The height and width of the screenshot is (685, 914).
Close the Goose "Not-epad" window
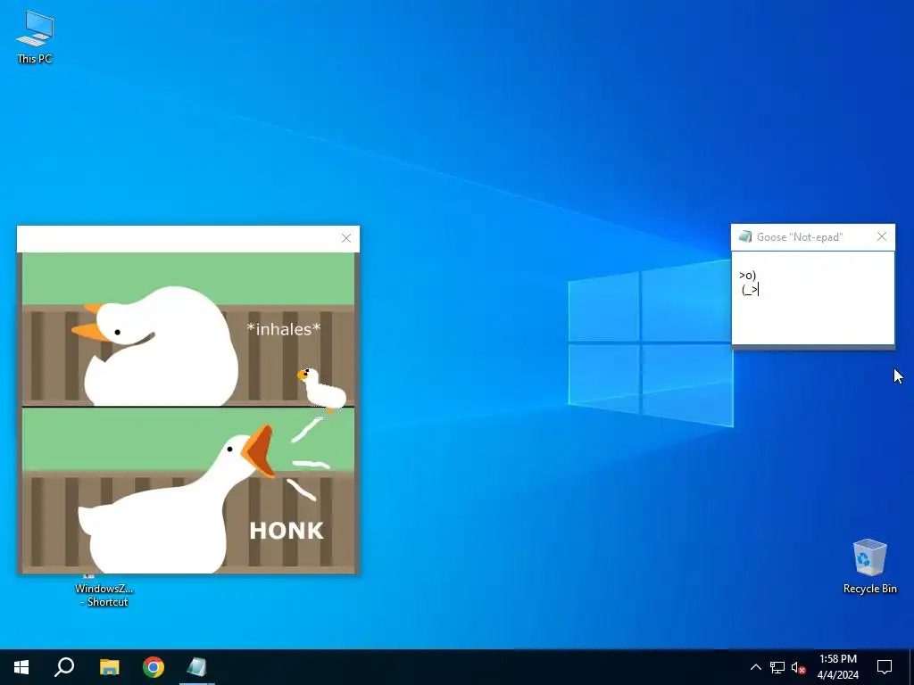tap(882, 236)
